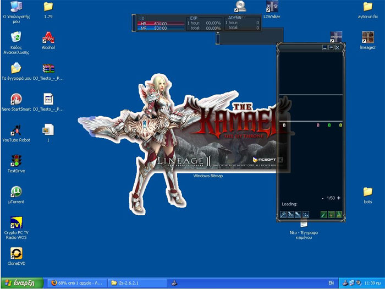This screenshot has height=289, width=385.
Task: Click the network monitors tray icon
Action: tap(352, 283)
